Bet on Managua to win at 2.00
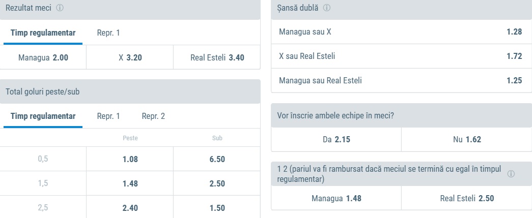 click(43, 57)
